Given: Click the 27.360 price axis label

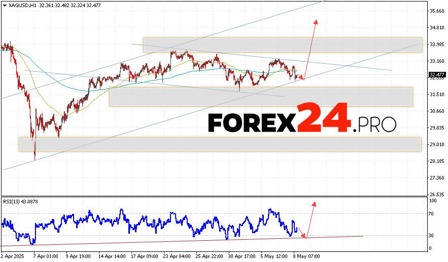Looking at the screenshot, I should 437,178.
